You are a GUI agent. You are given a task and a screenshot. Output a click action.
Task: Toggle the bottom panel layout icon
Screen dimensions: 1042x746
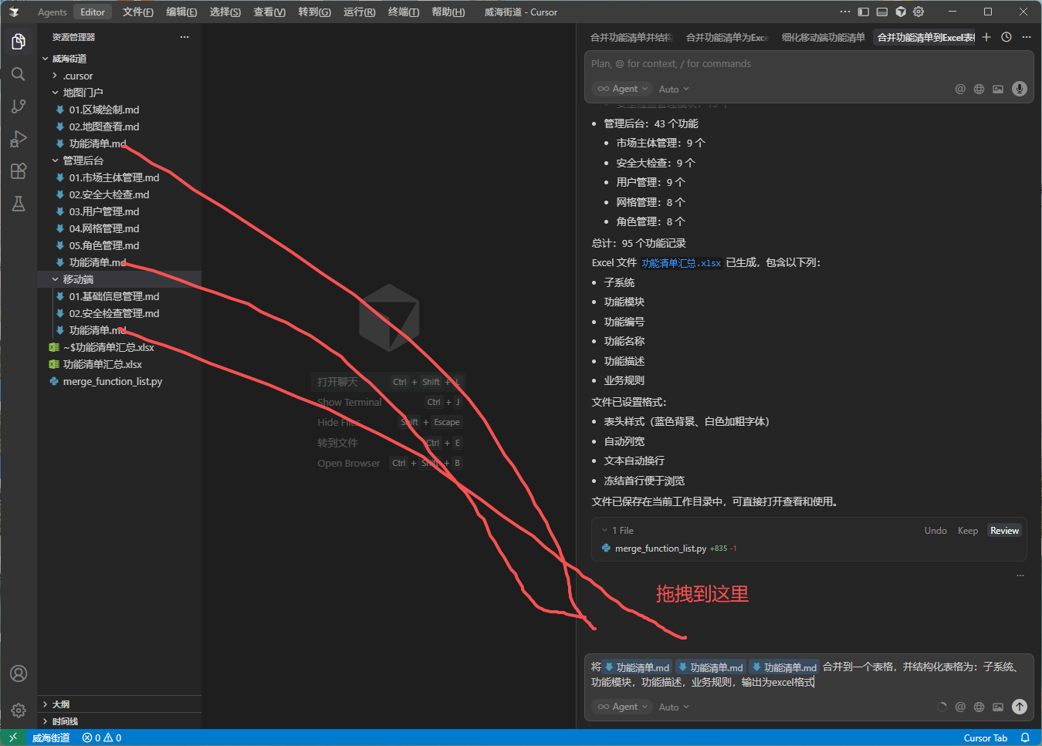tap(881, 12)
